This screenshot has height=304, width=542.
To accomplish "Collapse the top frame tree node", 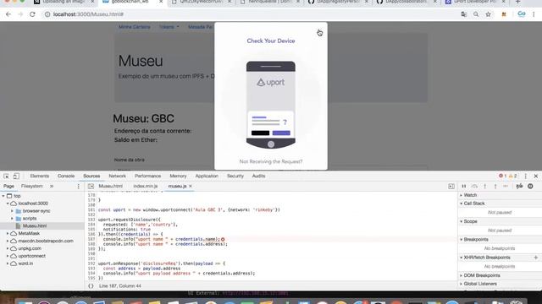I will click(3, 196).
